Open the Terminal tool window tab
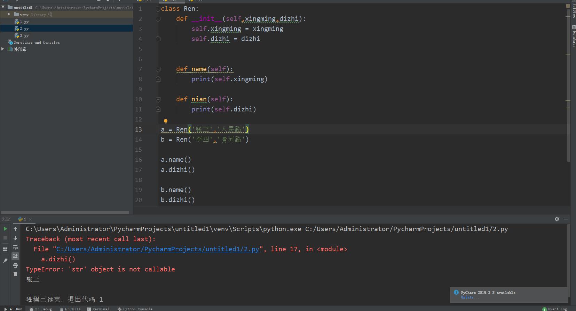 tap(98, 309)
